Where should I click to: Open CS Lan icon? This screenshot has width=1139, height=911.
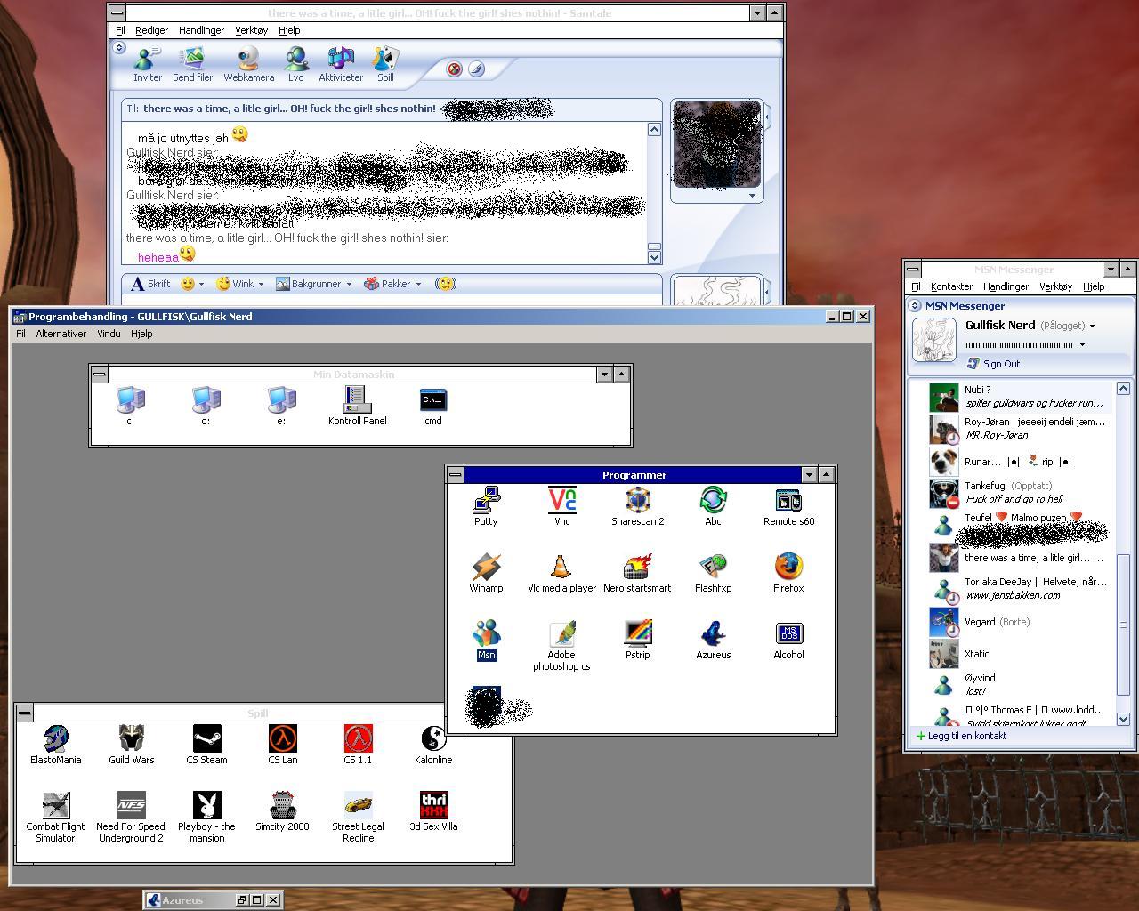(x=283, y=745)
